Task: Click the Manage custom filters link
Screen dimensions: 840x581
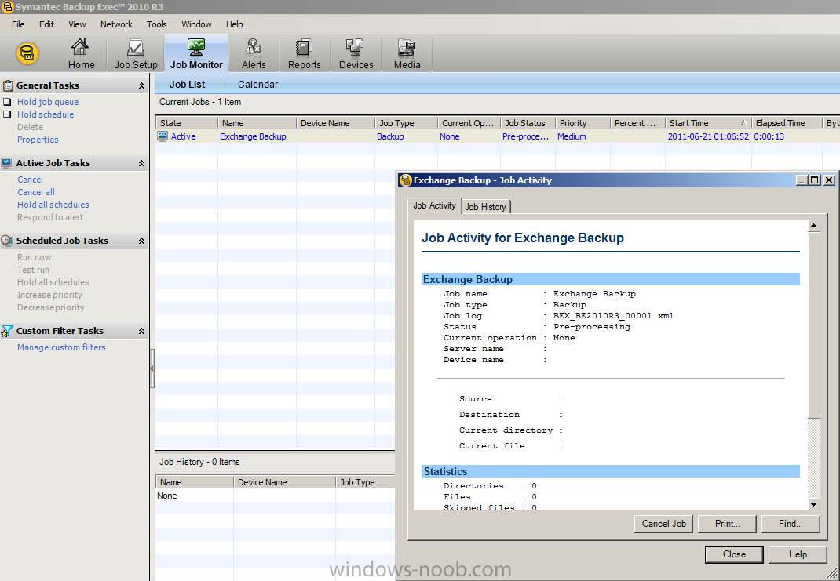Action: click(x=61, y=347)
